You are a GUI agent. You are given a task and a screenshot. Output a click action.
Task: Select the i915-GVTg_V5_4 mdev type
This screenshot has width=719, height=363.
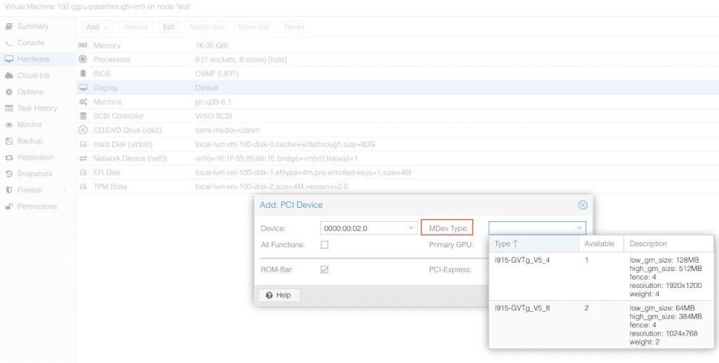(524, 259)
